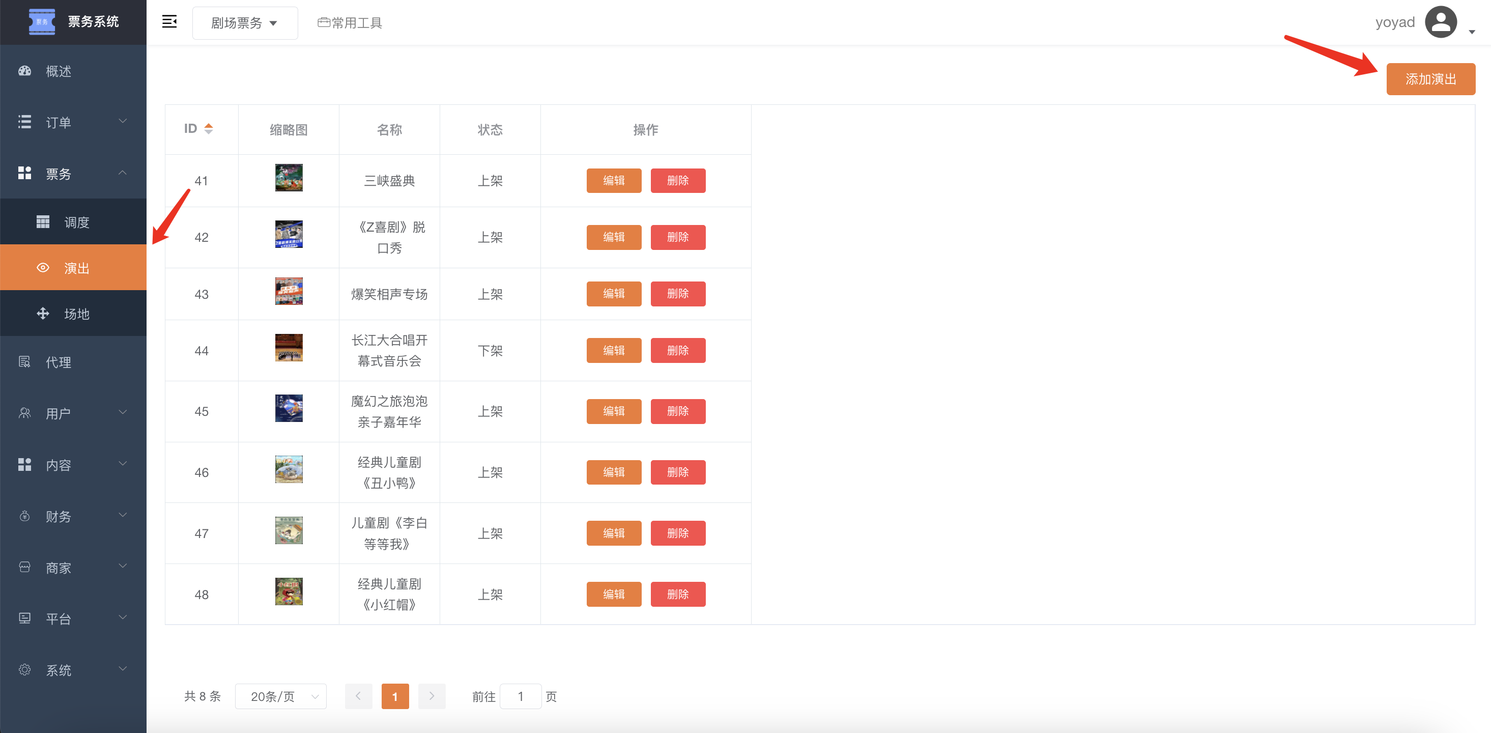Viewport: 1491px width, 733px height.
Task: Click the 调度 table icon
Action: 43,222
